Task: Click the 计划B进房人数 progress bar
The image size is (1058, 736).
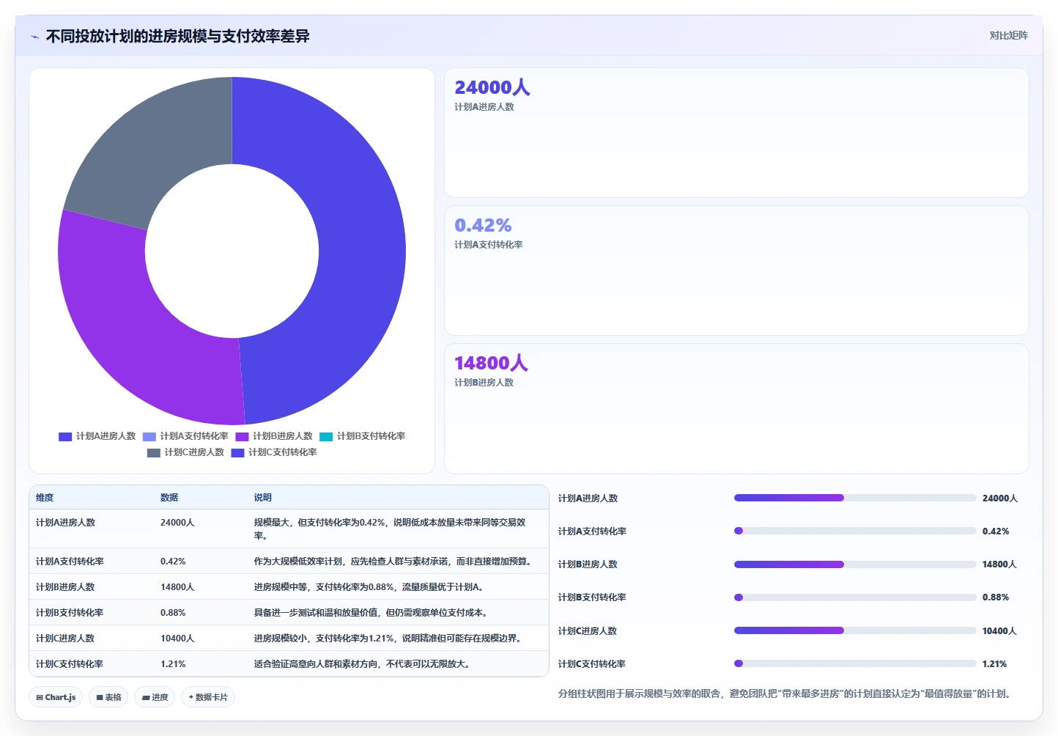Action: tap(855, 564)
